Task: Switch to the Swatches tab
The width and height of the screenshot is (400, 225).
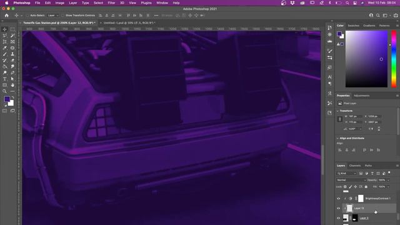Action: click(354, 26)
